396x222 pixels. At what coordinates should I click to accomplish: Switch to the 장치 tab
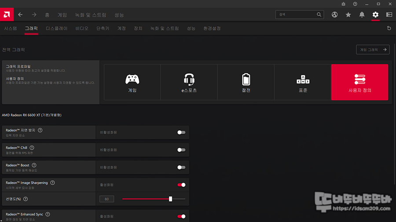point(138,29)
